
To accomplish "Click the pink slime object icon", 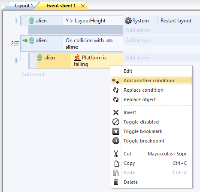I will (x=110, y=41).
